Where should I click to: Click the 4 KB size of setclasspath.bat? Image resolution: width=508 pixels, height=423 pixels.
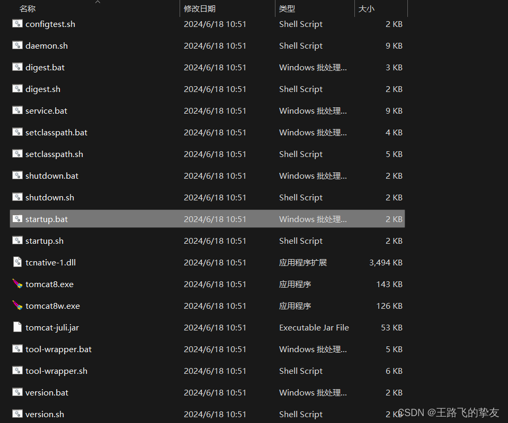[394, 132]
